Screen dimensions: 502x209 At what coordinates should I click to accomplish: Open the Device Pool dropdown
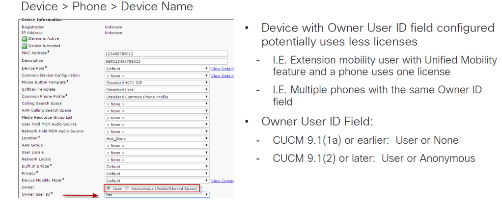click(157, 69)
